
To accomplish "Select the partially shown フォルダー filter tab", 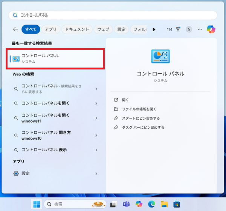I will coord(139,29).
